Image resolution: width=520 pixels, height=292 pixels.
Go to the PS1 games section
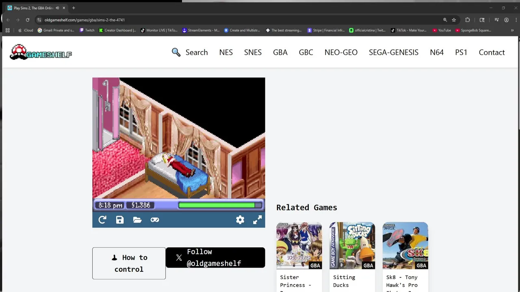pos(461,52)
